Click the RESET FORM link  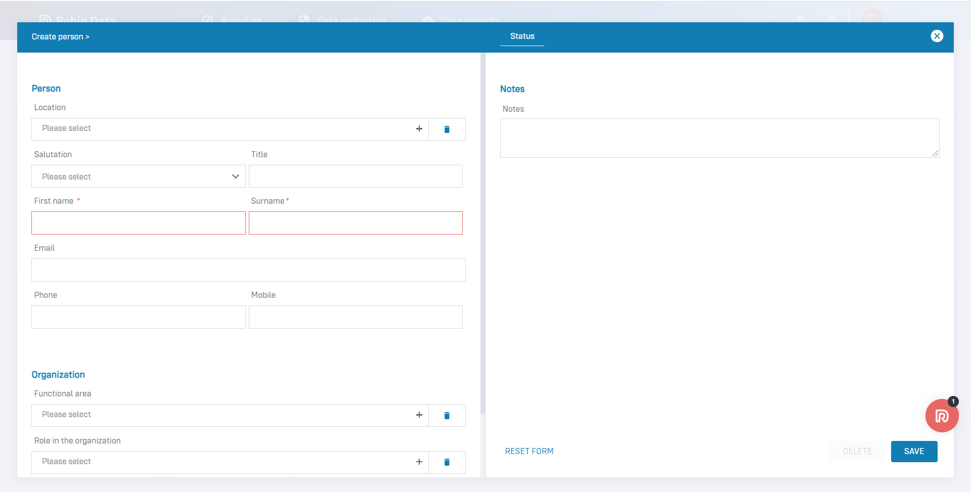click(x=529, y=451)
